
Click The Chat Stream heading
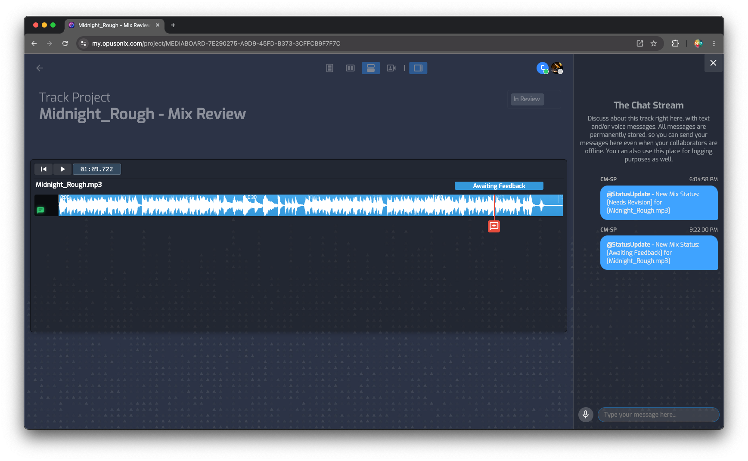click(x=649, y=105)
